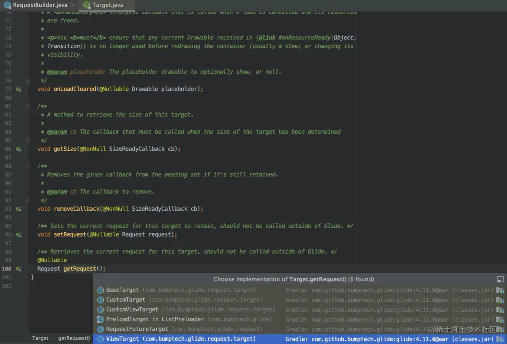Viewport: 507px width, 344px height.
Task: Close the RequestBuilder.java tab
Action: click(73, 5)
